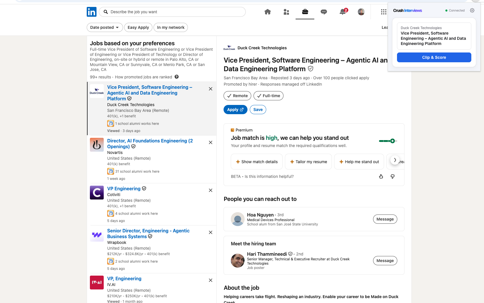Toggle the Full-time preference chip
Image resolution: width=484 pixels, height=303 pixels.
(269, 96)
